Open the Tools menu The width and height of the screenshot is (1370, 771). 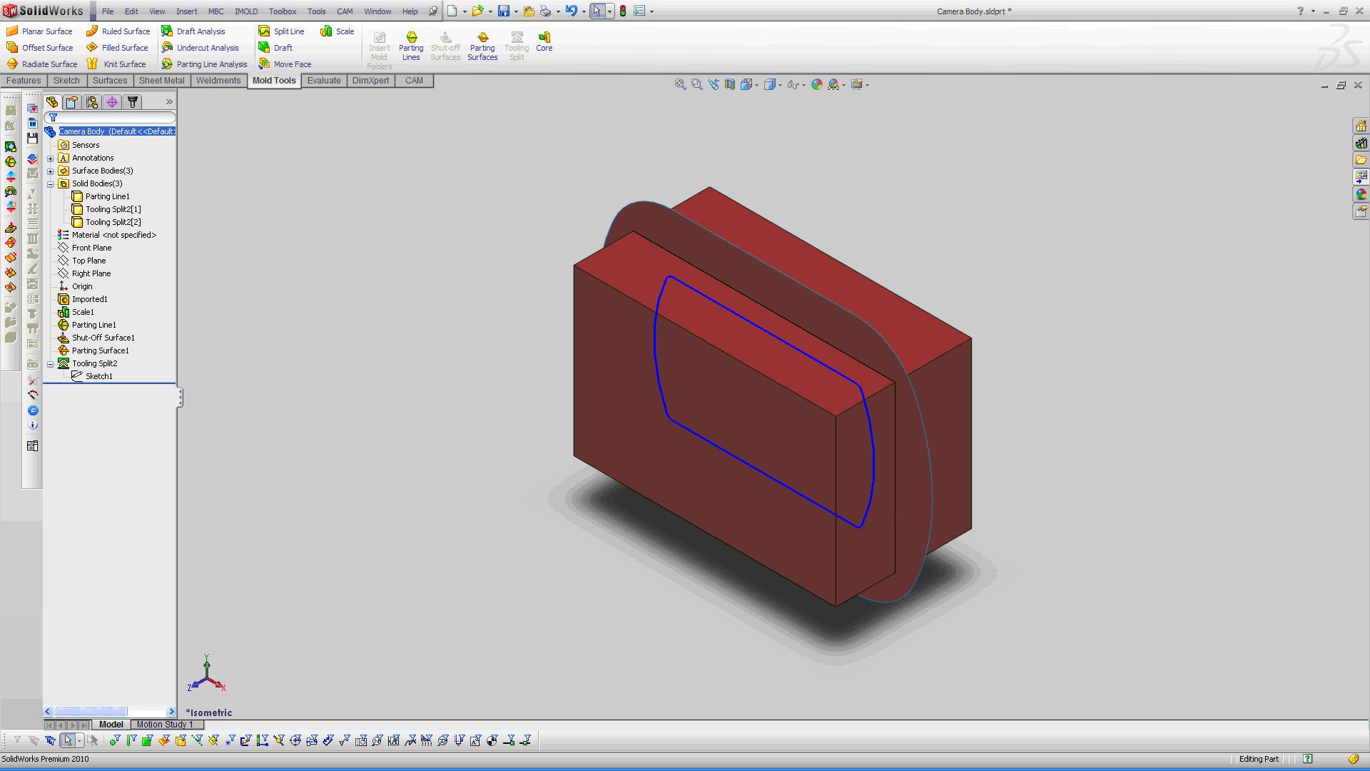316,11
